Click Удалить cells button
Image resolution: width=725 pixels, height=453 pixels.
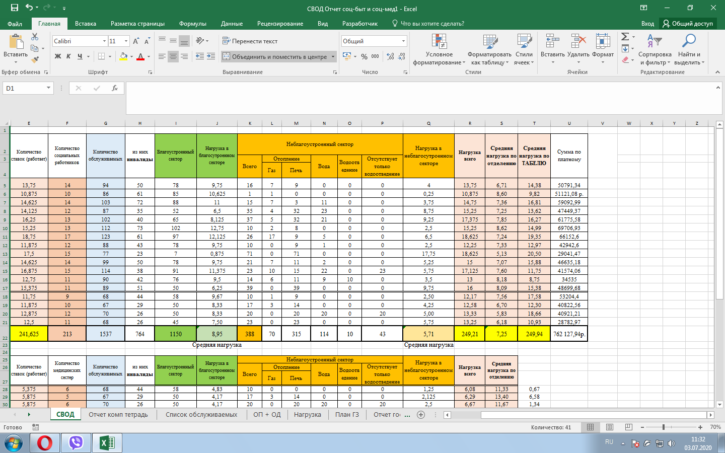[578, 49]
